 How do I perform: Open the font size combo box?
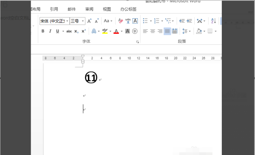pyautogui.click(x=77, y=21)
